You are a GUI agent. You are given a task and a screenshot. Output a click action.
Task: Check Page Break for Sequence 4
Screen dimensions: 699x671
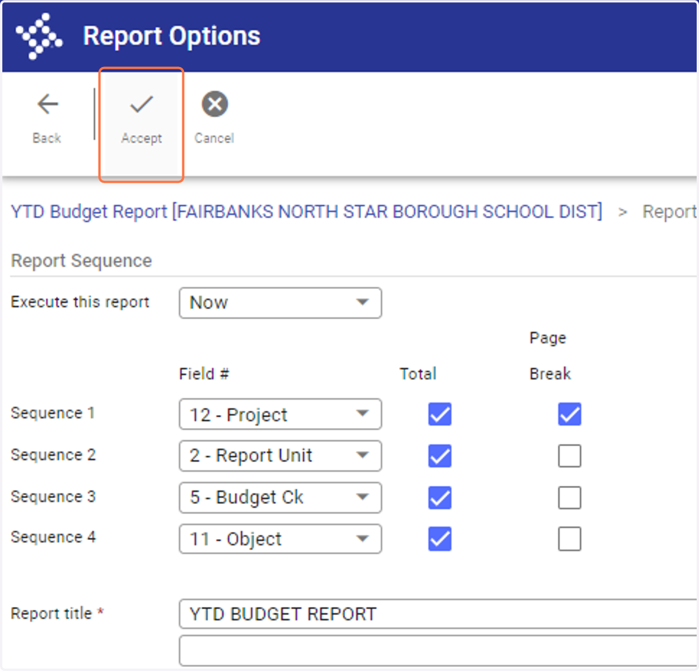pyautogui.click(x=570, y=539)
